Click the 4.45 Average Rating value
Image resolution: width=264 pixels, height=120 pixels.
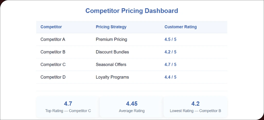pyautogui.click(x=132, y=104)
